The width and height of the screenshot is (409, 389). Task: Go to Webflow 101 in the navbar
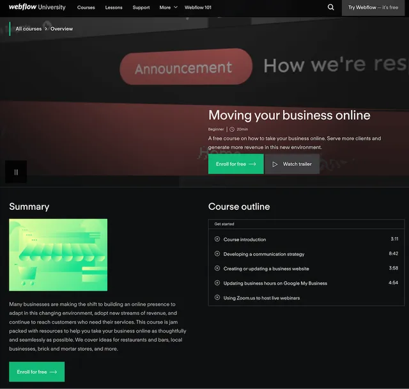point(198,8)
